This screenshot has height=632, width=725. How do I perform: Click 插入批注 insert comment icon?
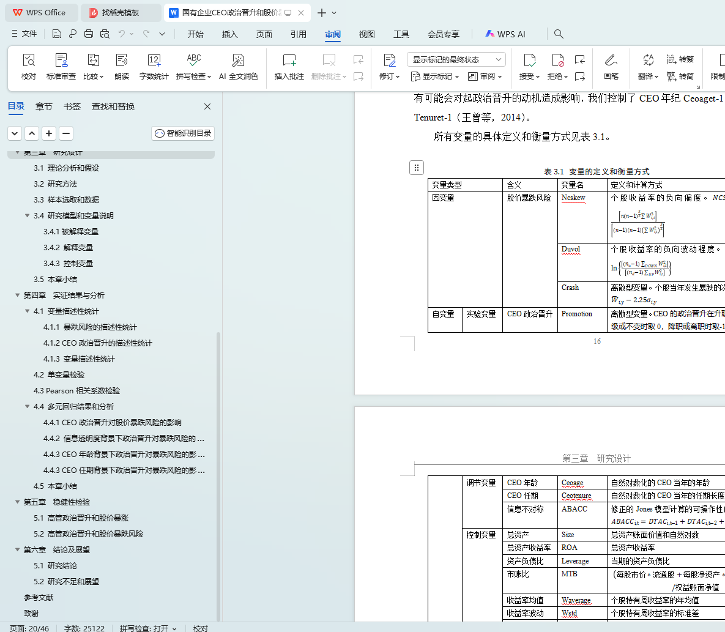(x=289, y=67)
